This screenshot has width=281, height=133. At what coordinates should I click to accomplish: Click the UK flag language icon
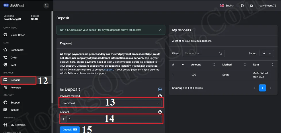(x=222, y=5)
